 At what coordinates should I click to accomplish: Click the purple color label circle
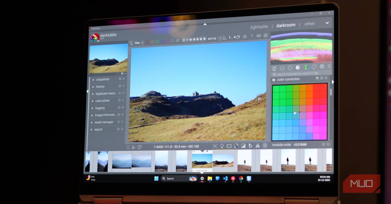click(167, 41)
